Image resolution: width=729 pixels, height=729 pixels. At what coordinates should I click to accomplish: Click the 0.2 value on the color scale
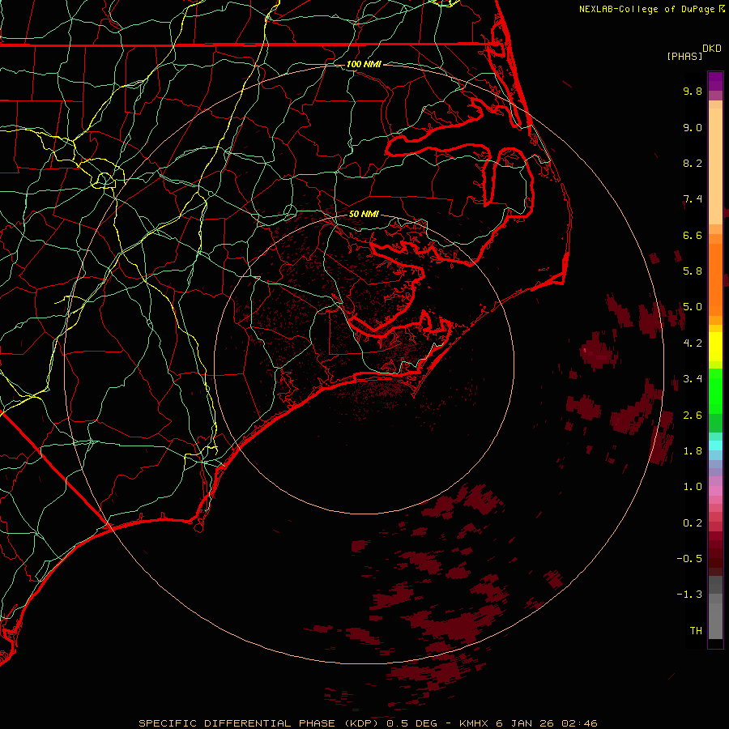pos(693,523)
